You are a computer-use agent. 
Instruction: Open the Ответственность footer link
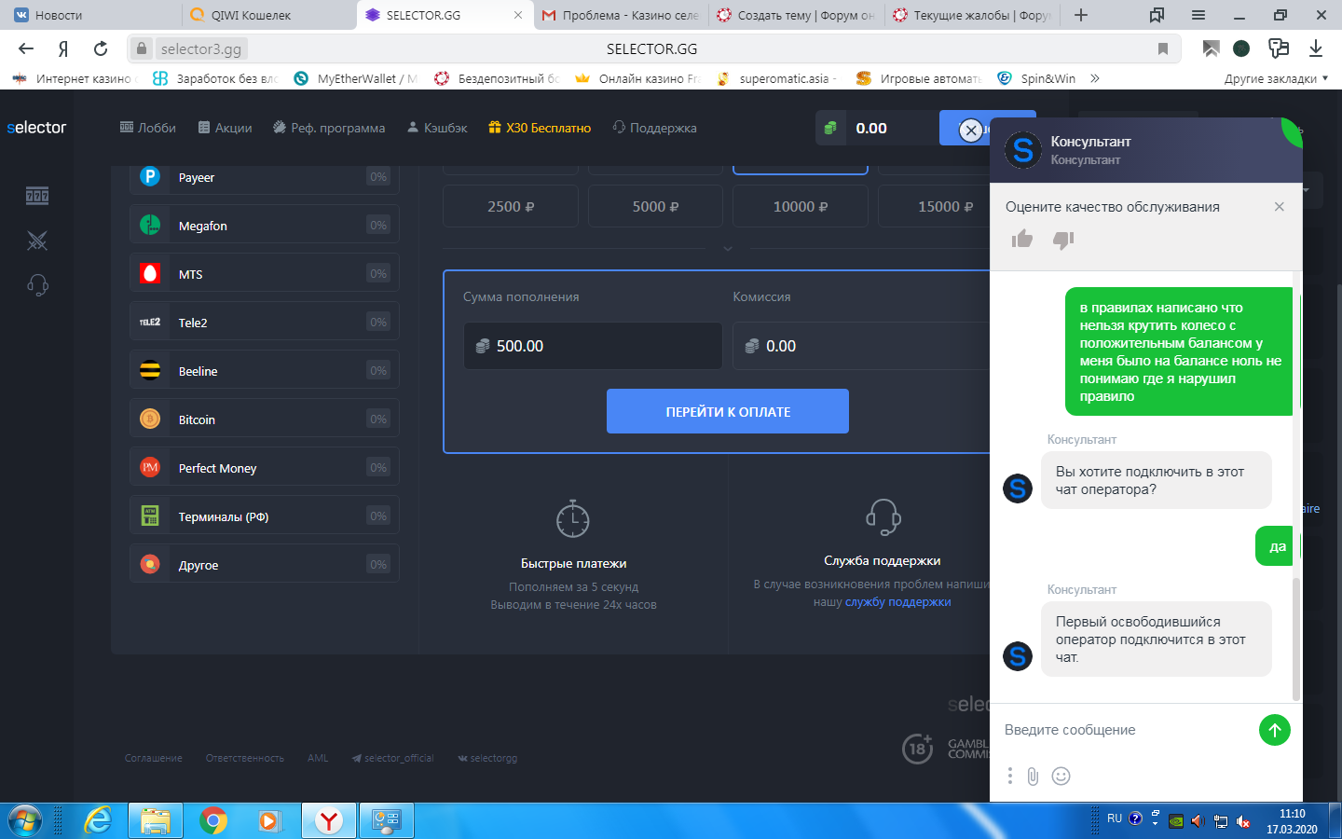click(244, 758)
